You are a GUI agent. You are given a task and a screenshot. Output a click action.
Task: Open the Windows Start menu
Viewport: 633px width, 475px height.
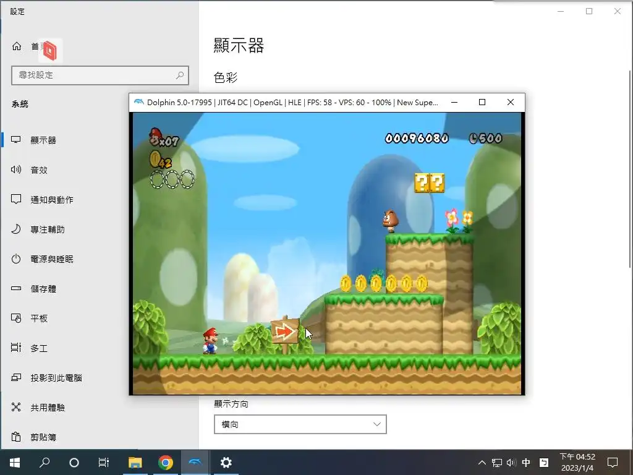pos(15,463)
